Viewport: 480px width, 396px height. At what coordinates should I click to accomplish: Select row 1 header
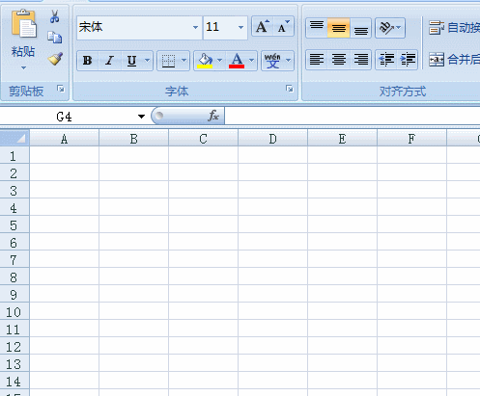(14, 156)
